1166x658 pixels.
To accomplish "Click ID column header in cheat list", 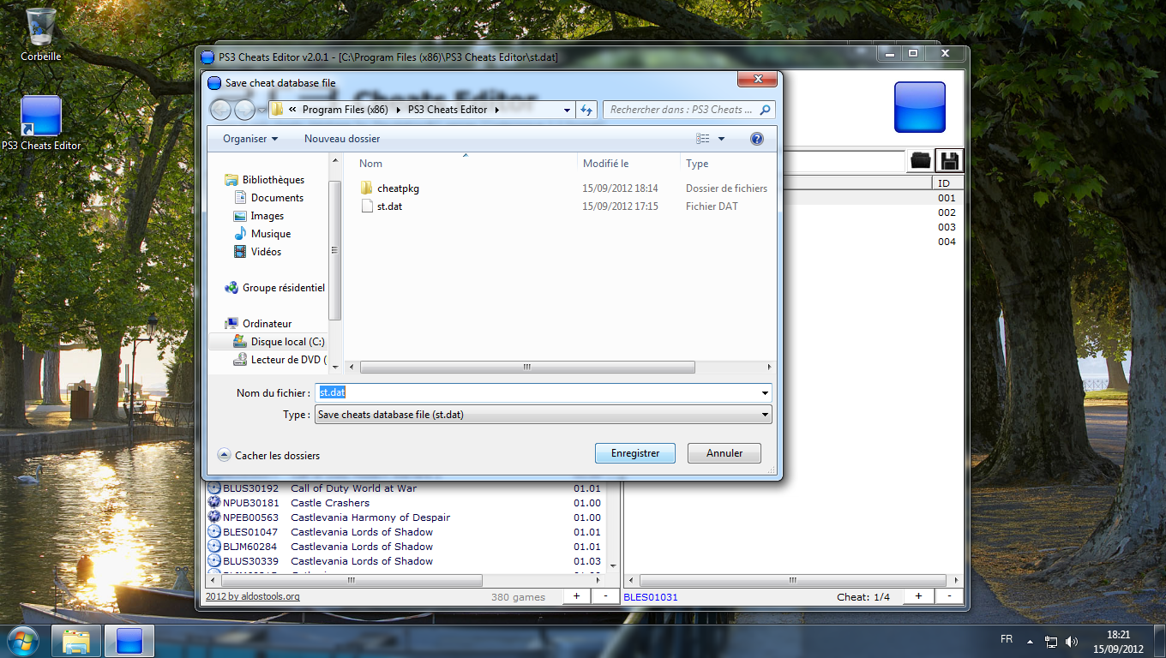I will point(947,183).
